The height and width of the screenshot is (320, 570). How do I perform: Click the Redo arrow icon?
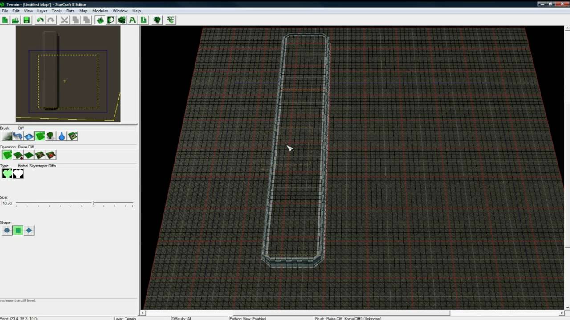click(51, 20)
